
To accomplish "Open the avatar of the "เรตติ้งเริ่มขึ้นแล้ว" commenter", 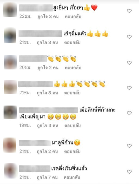I will tap(11, 171).
